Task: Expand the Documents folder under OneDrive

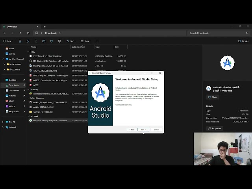Action: [x=4, y=70]
